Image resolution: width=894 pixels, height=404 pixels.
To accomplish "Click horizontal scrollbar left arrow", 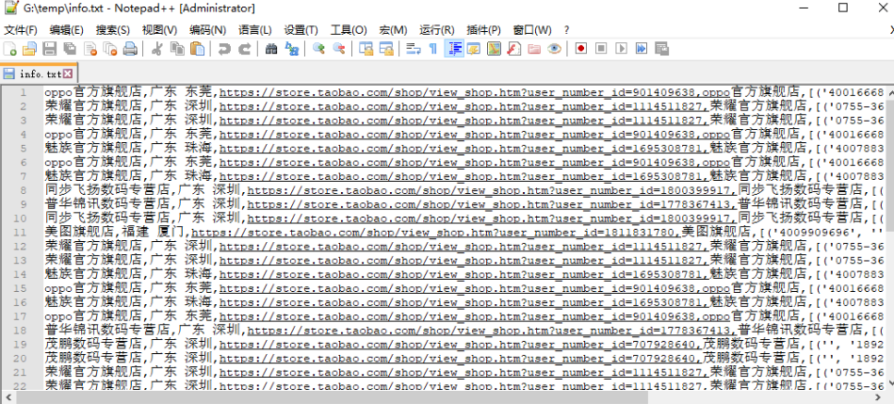I will pyautogui.click(x=7, y=396).
